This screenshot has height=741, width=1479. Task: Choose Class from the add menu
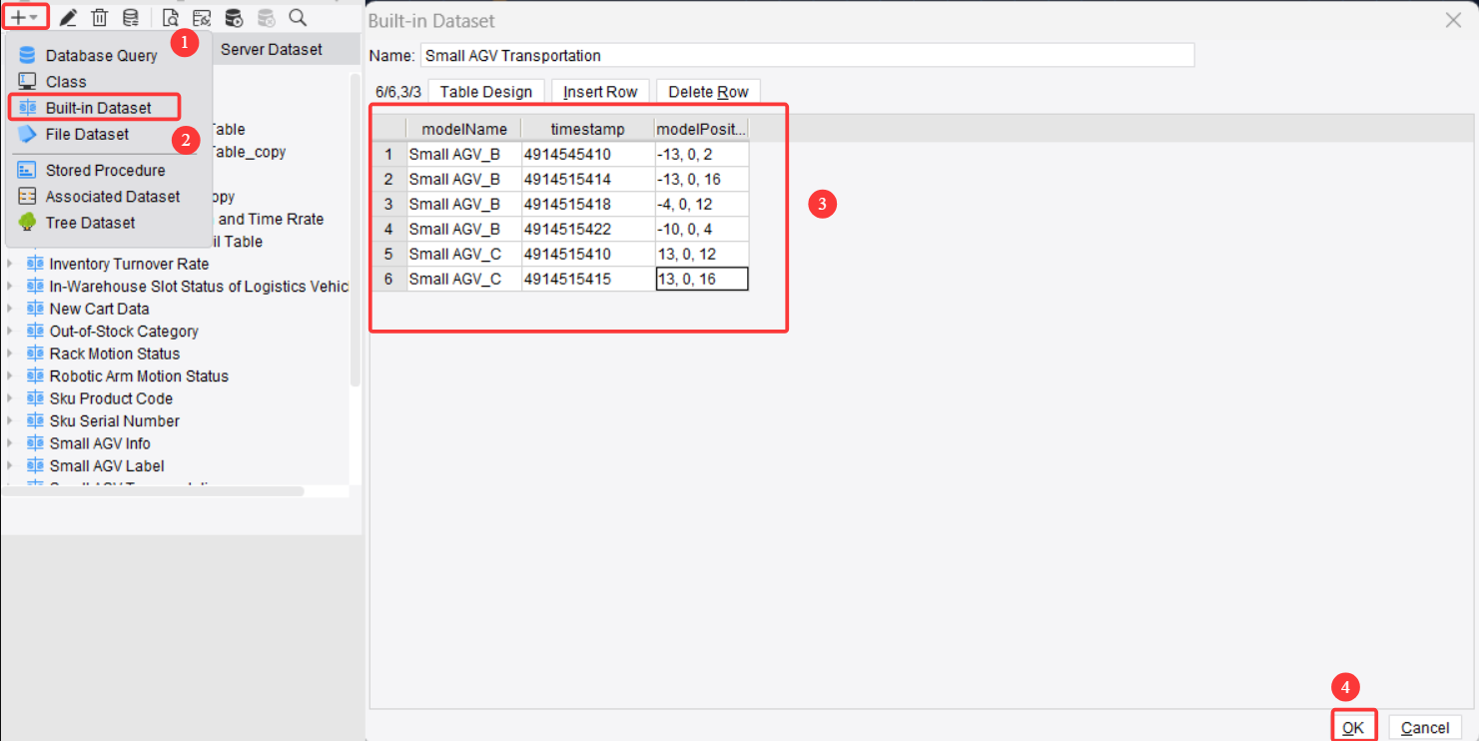(x=66, y=82)
